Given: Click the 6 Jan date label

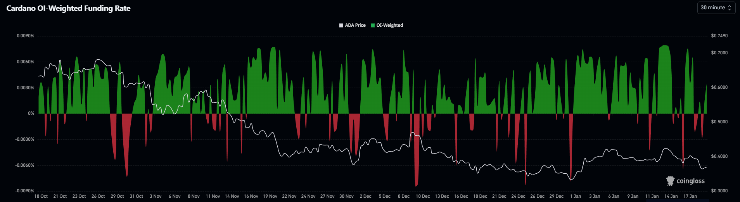Looking at the screenshot, I should coord(614,196).
